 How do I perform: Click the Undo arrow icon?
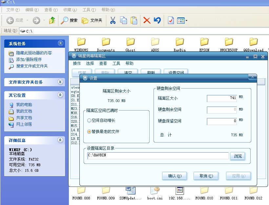tap(157, 20)
